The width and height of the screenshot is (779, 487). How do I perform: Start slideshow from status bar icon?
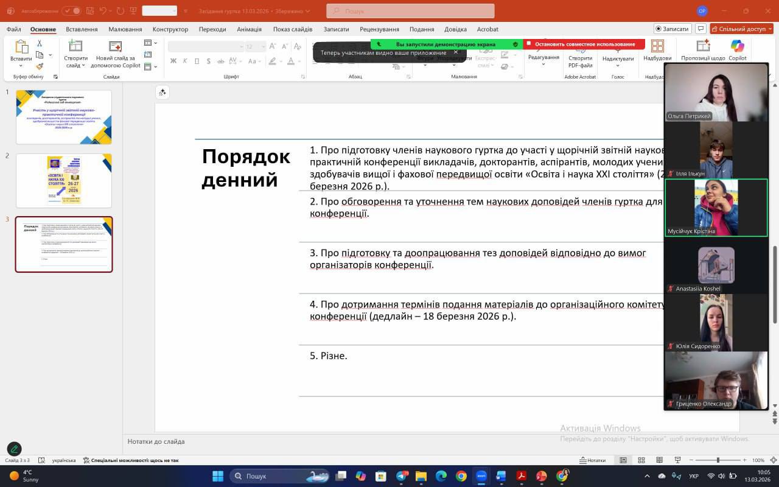(x=677, y=460)
